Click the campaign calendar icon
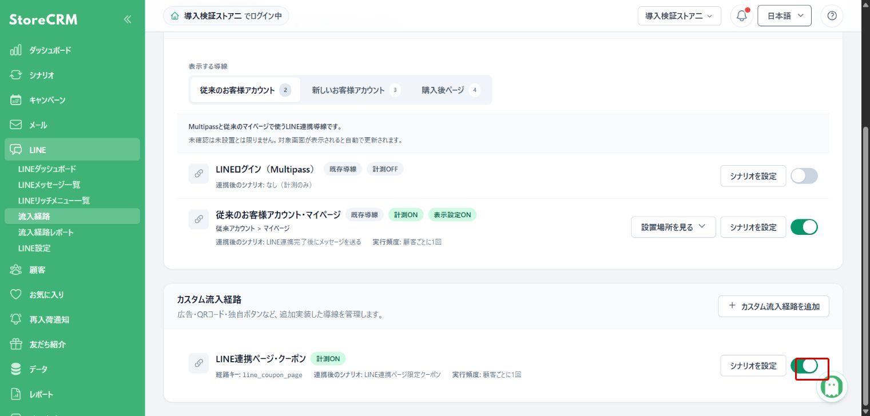Image resolution: width=870 pixels, height=416 pixels. point(16,100)
